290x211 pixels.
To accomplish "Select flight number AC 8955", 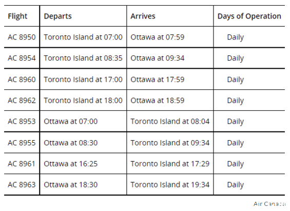I will tap(22, 143).
